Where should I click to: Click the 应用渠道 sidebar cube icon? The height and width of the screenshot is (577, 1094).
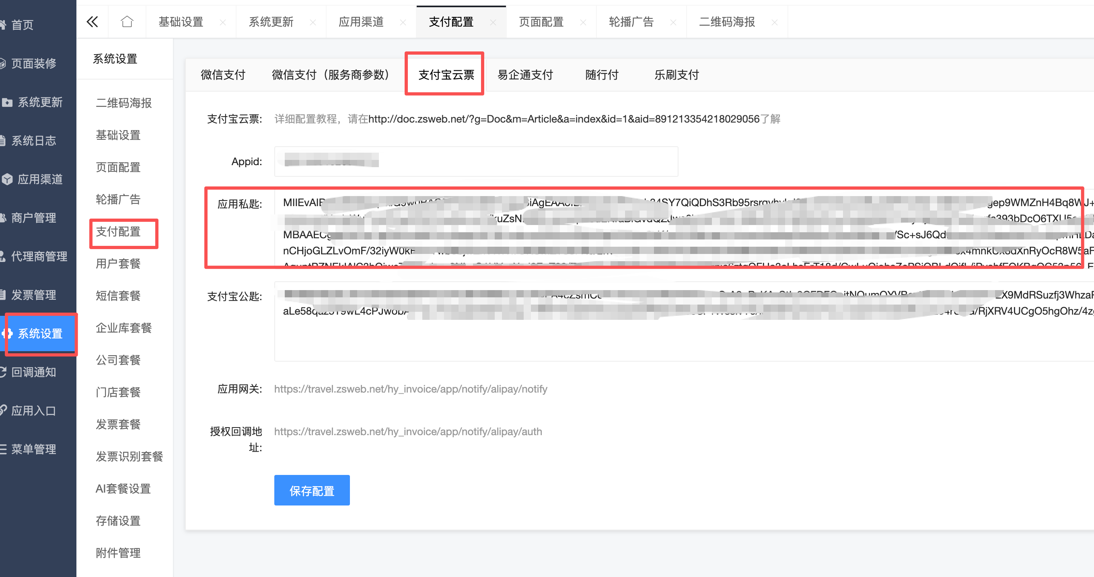click(x=7, y=179)
